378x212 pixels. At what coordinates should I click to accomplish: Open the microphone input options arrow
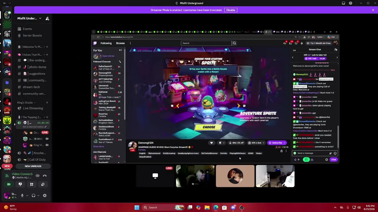(x=27, y=196)
